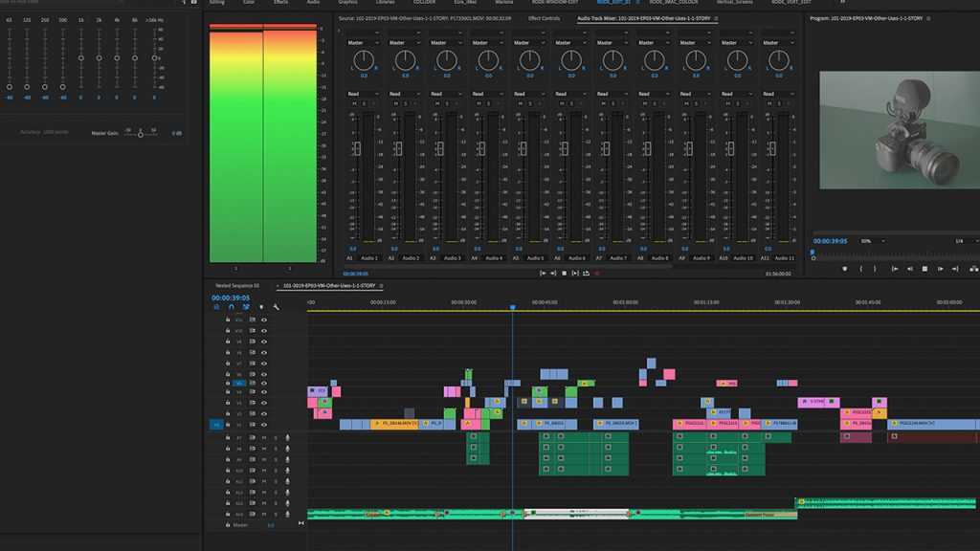Switch to the Nested Sequence 03 tab
This screenshot has height=551, width=980.
[x=237, y=285]
